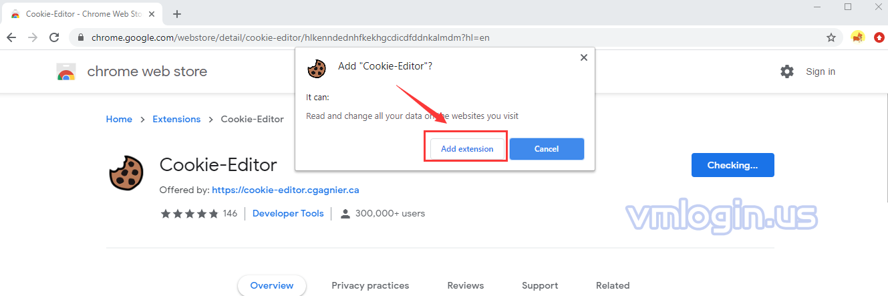The image size is (888, 296).
Task: Click the Checking... button
Action: click(732, 165)
